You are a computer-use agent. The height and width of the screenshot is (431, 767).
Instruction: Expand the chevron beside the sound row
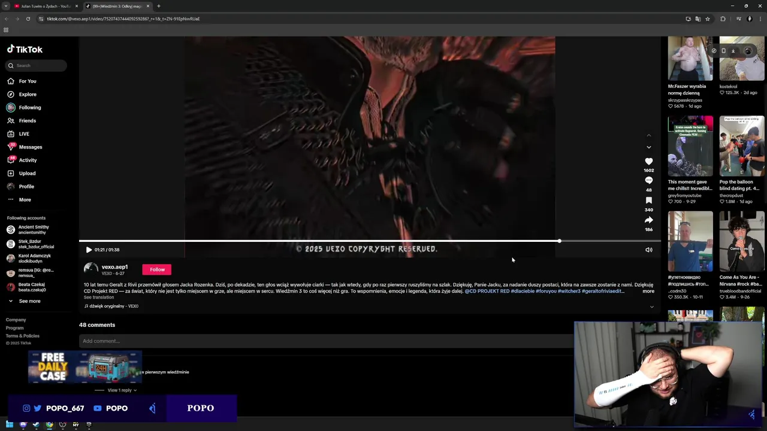652,306
